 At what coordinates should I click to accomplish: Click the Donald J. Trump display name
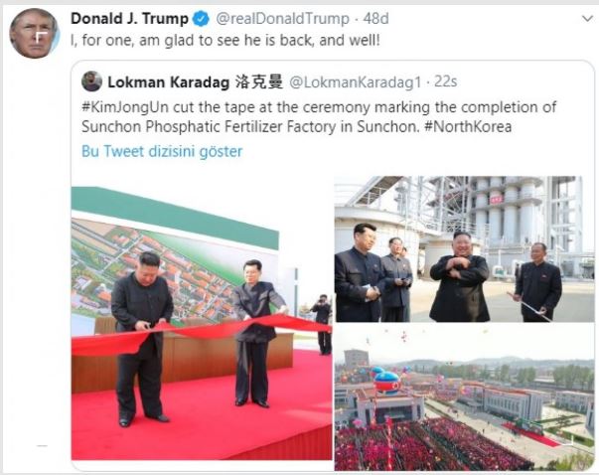tap(129, 18)
